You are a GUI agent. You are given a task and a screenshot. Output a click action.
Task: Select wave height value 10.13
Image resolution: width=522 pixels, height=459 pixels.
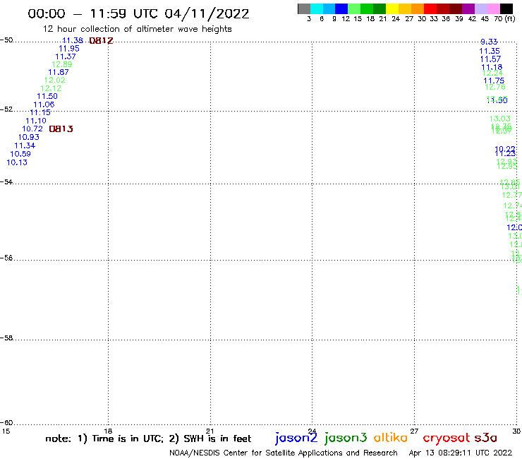17,162
